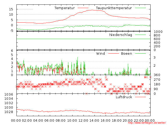The height and width of the screenshot is (125, 167).
Task: Click the green Taupunkttemperatur legend line
Action: pos(141,8)
